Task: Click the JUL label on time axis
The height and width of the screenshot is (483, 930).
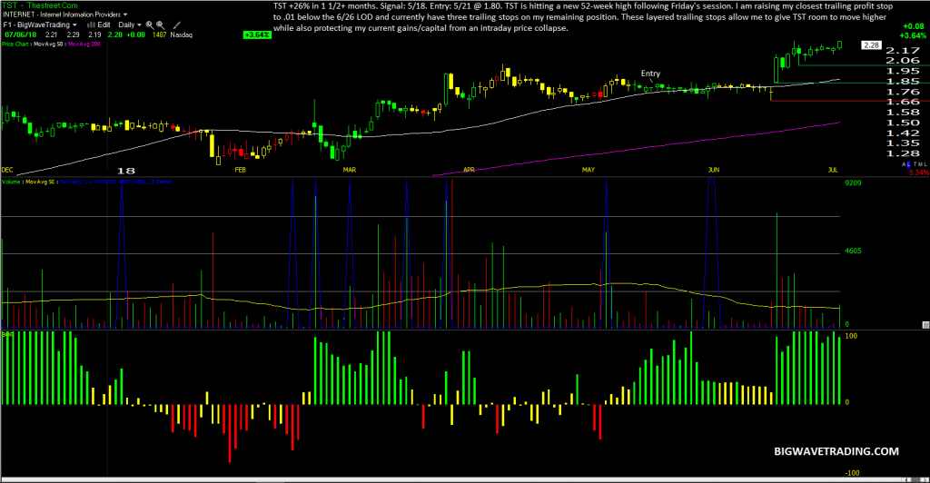Action: click(x=833, y=170)
